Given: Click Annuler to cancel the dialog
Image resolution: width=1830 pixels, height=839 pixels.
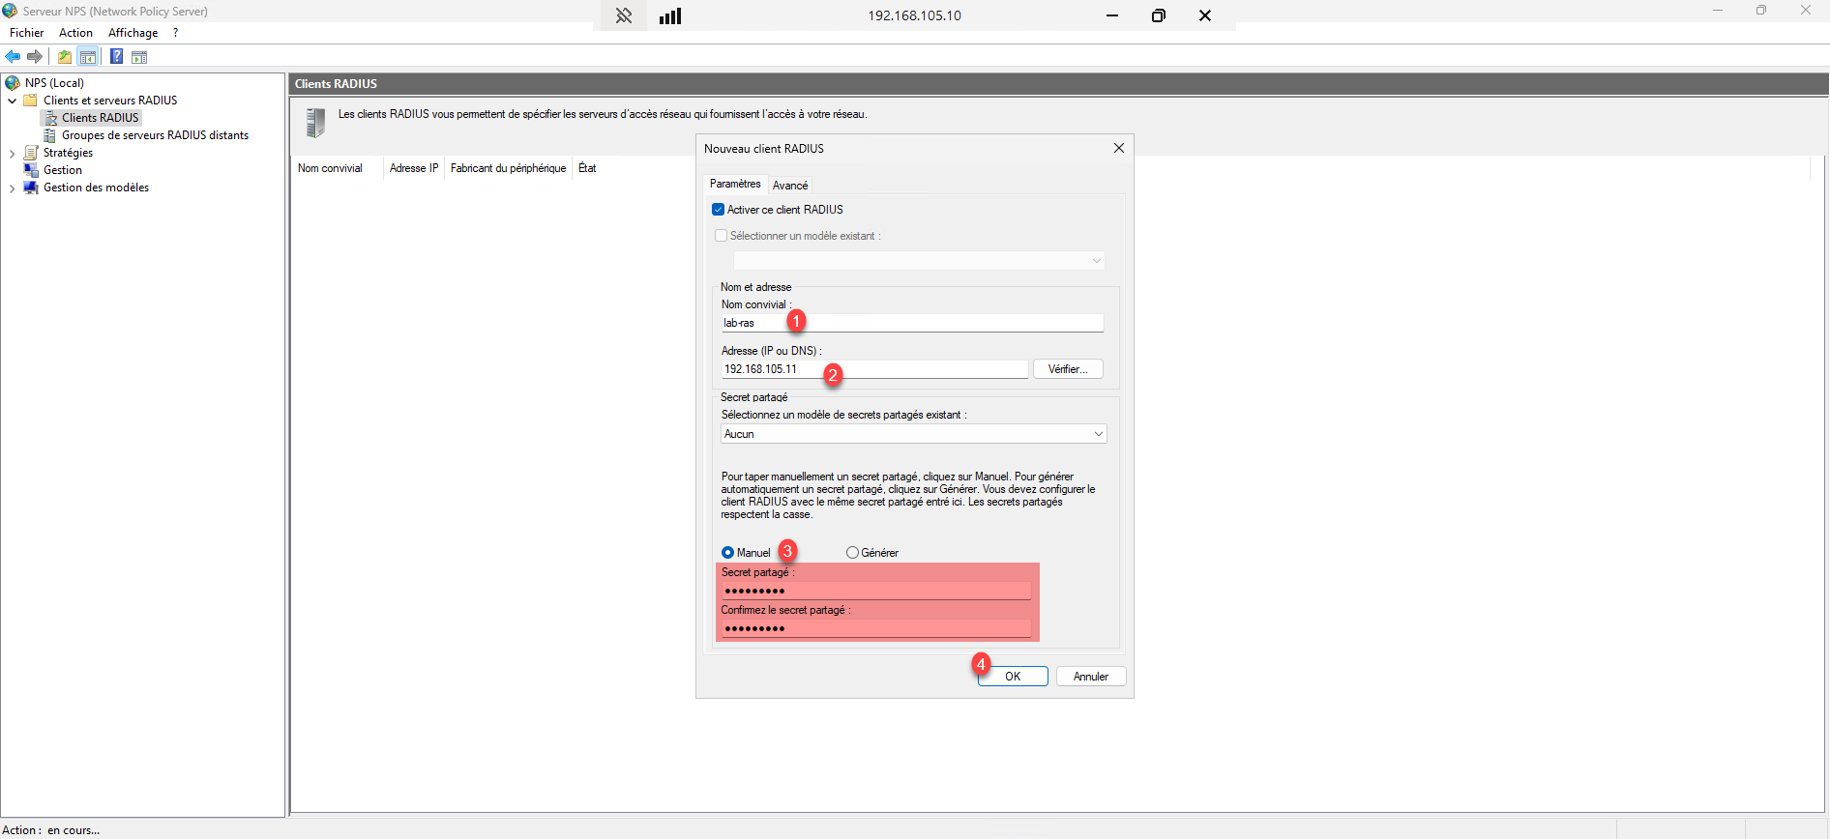Looking at the screenshot, I should [x=1090, y=677].
